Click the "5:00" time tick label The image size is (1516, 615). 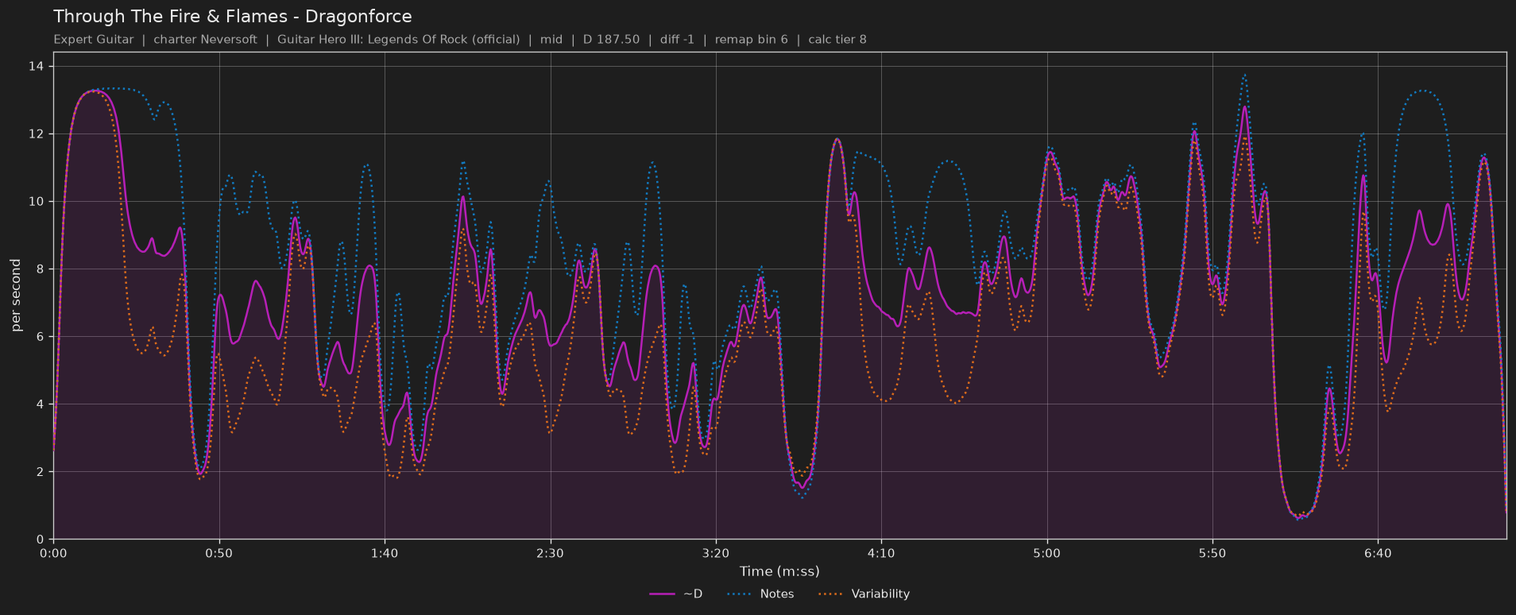pyautogui.click(x=1047, y=554)
